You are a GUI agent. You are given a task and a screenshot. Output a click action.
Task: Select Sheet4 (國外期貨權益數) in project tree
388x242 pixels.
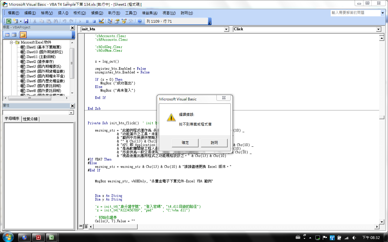(45, 71)
